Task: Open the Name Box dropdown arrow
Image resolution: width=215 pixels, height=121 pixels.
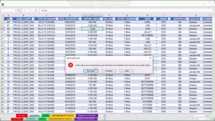Action: (x=15, y=10)
